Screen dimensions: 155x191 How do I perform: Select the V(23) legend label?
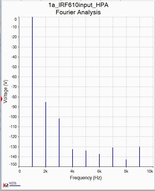click(x=13, y=183)
